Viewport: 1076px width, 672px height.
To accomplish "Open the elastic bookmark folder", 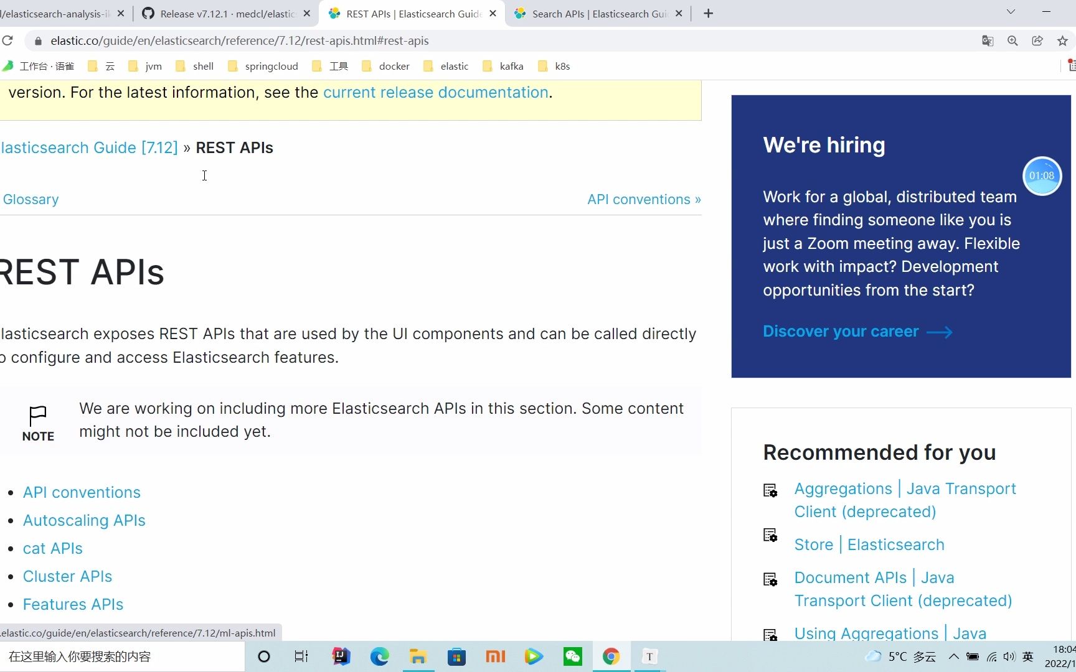I will [x=446, y=66].
